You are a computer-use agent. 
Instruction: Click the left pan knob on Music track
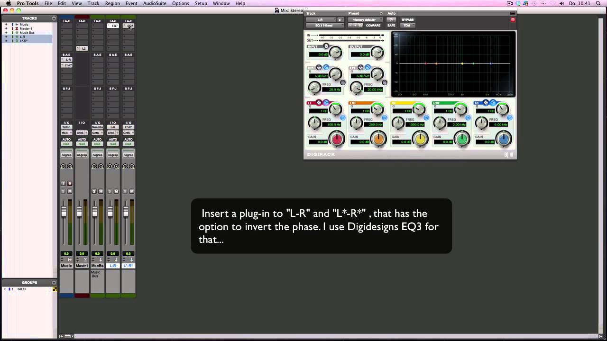[63, 166]
